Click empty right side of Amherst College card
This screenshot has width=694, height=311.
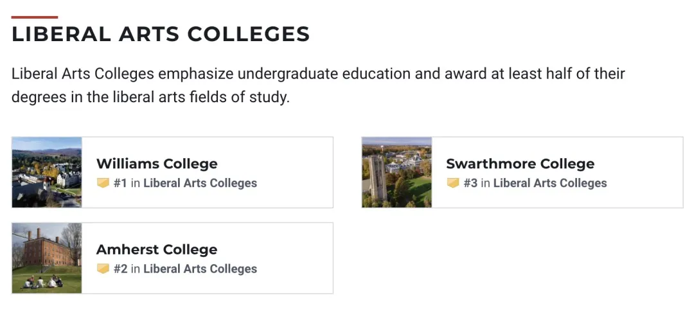click(x=302, y=258)
